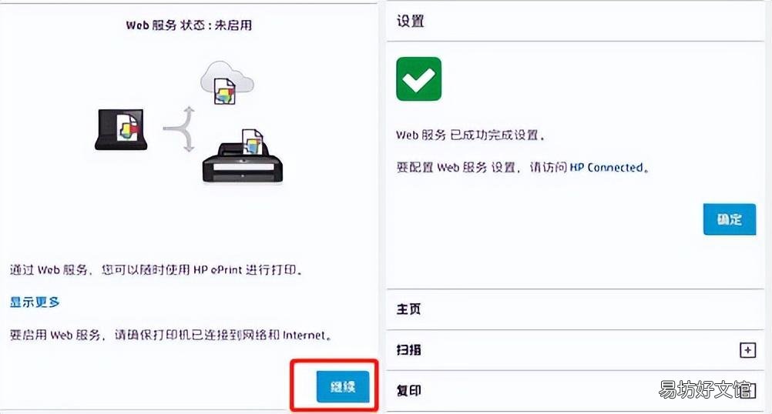Click the green checkmark success icon

(x=418, y=78)
